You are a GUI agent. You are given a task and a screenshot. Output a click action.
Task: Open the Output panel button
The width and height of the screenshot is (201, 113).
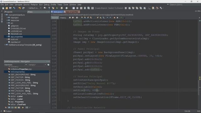8,111
